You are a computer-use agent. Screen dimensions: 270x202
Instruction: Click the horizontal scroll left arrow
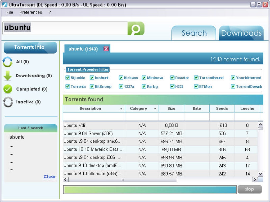[x=66, y=180]
